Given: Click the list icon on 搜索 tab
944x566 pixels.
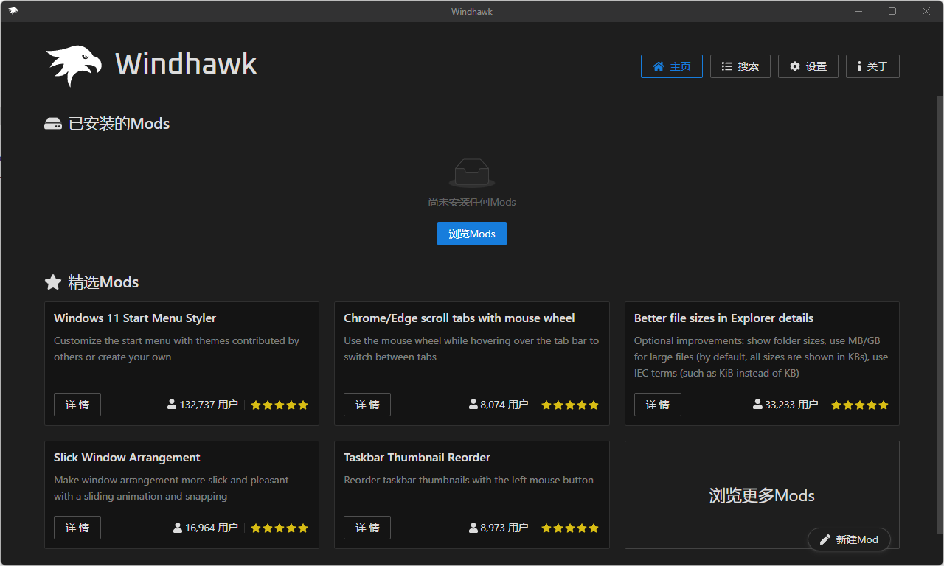Looking at the screenshot, I should click(x=727, y=66).
